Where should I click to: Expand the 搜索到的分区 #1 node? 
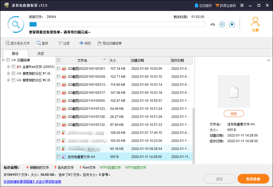(x=8, y=73)
